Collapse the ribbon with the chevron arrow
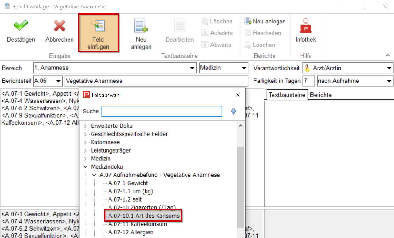The image size is (394, 238). coord(388,55)
